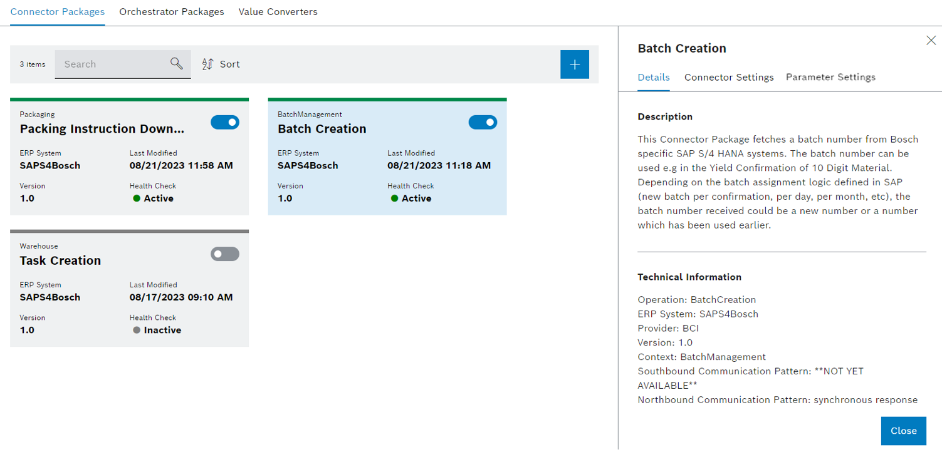942x452 pixels.
Task: Click the blue plus icon to add package
Action: 575,64
